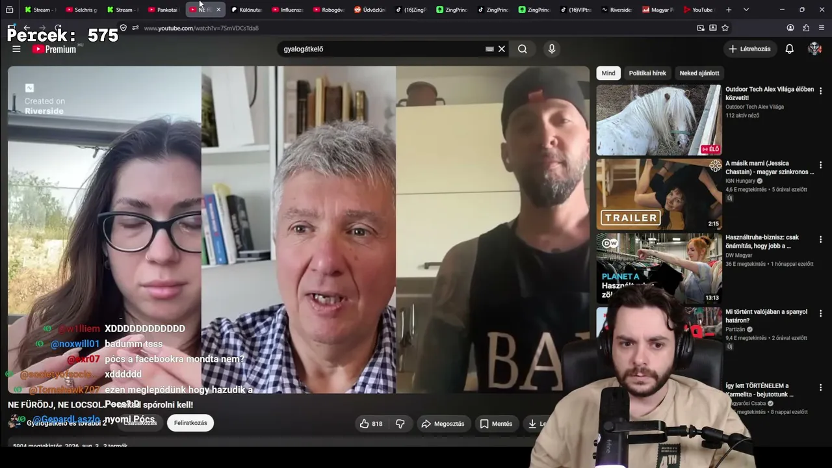Image resolution: width=832 pixels, height=468 pixels.
Task: Focus the YouTube search field
Action: click(x=383, y=49)
